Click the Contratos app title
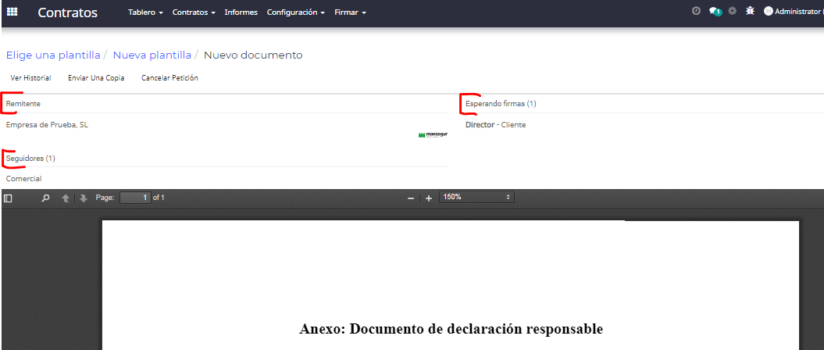This screenshot has width=824, height=350. [68, 12]
